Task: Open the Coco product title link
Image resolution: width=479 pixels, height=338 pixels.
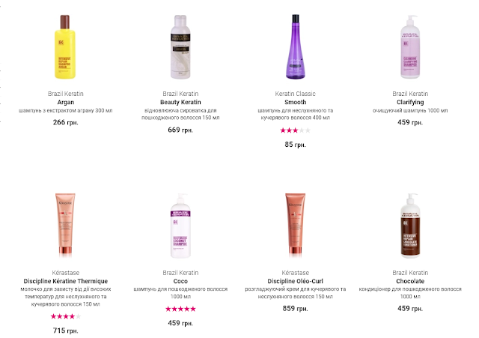Action: click(x=180, y=281)
